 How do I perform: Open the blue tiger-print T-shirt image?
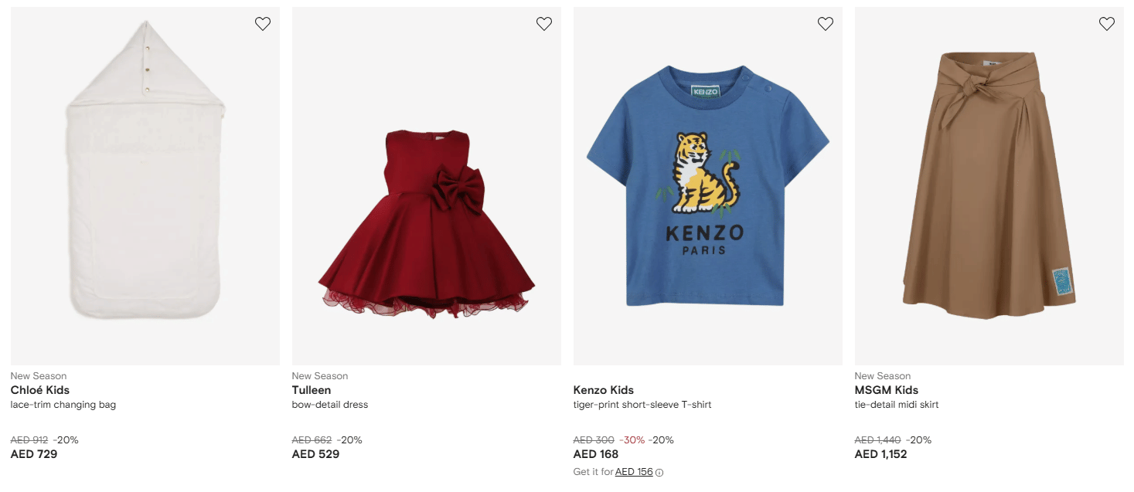708,185
